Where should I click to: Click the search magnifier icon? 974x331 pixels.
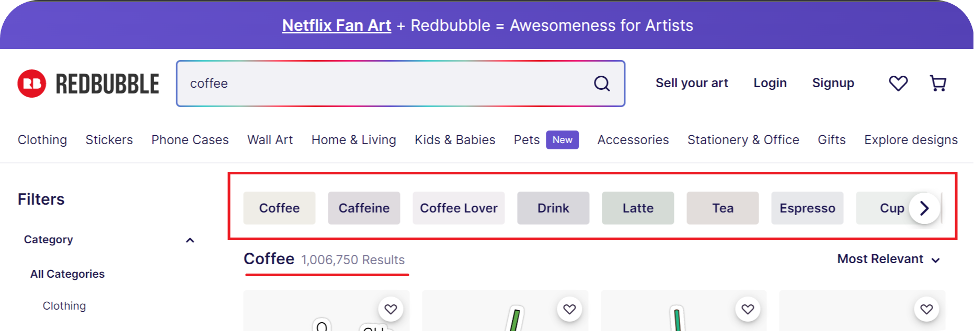click(601, 83)
